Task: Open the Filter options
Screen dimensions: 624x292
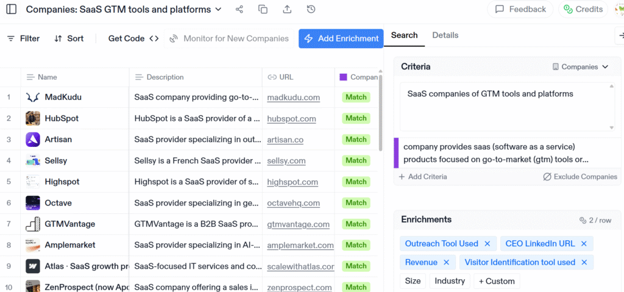Action: pyautogui.click(x=23, y=38)
